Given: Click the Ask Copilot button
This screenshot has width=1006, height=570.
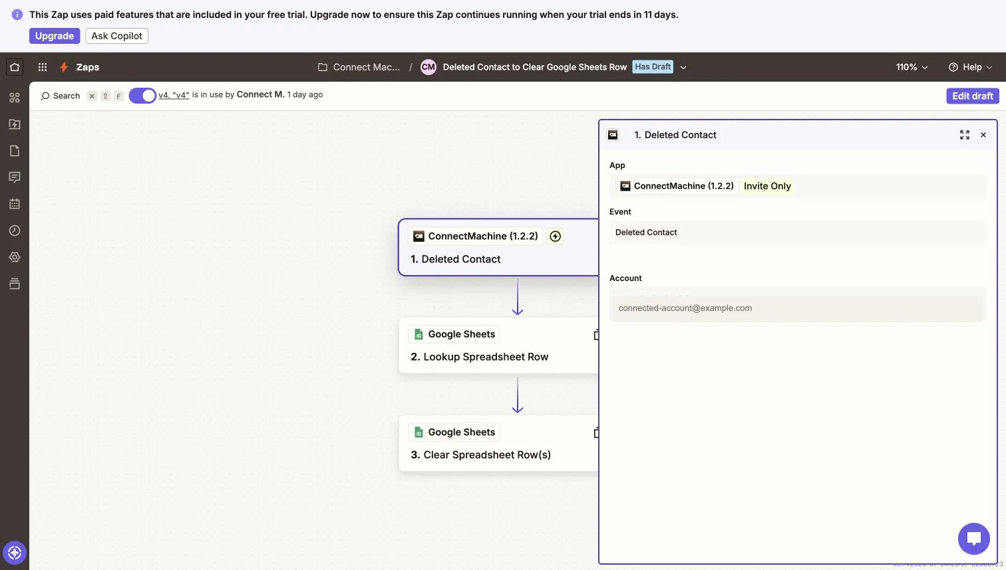Looking at the screenshot, I should pyautogui.click(x=116, y=36).
